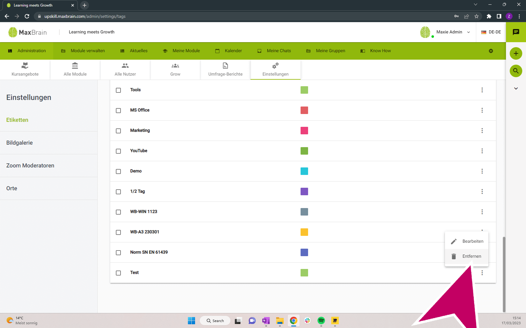Open options menu for 1/2 Tag row

click(x=482, y=191)
